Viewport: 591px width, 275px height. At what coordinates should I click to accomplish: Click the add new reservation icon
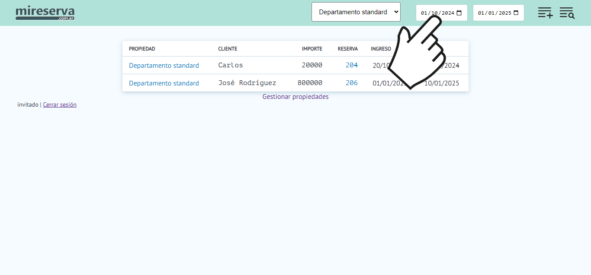tap(545, 13)
